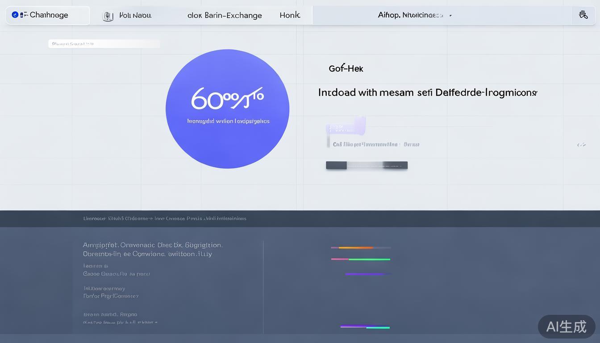600x343 pixels.
Task: Open the search icon at top right
Action: (x=583, y=15)
